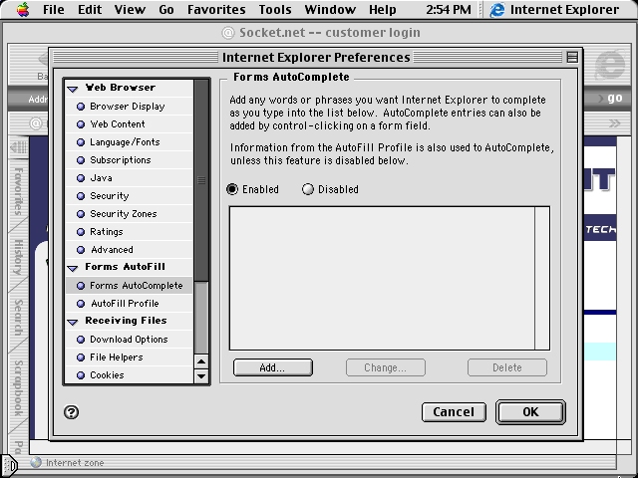This screenshot has width=638, height=478.
Task: Select Browser Display in category list
Action: 129,107
